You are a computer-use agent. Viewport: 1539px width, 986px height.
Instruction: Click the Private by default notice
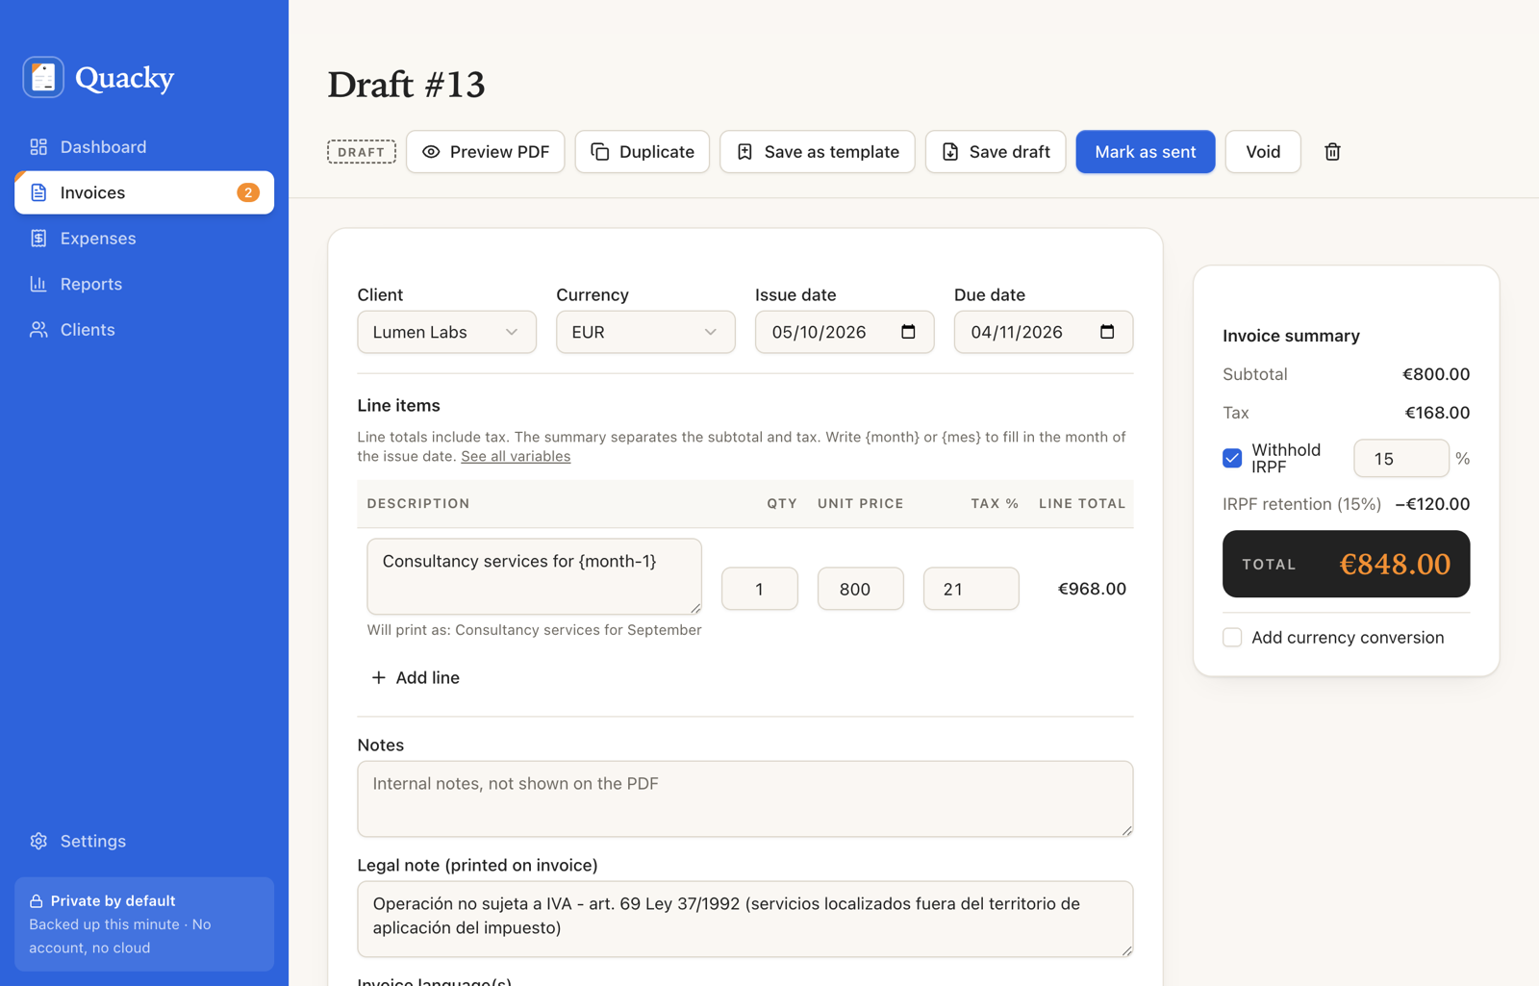(144, 923)
